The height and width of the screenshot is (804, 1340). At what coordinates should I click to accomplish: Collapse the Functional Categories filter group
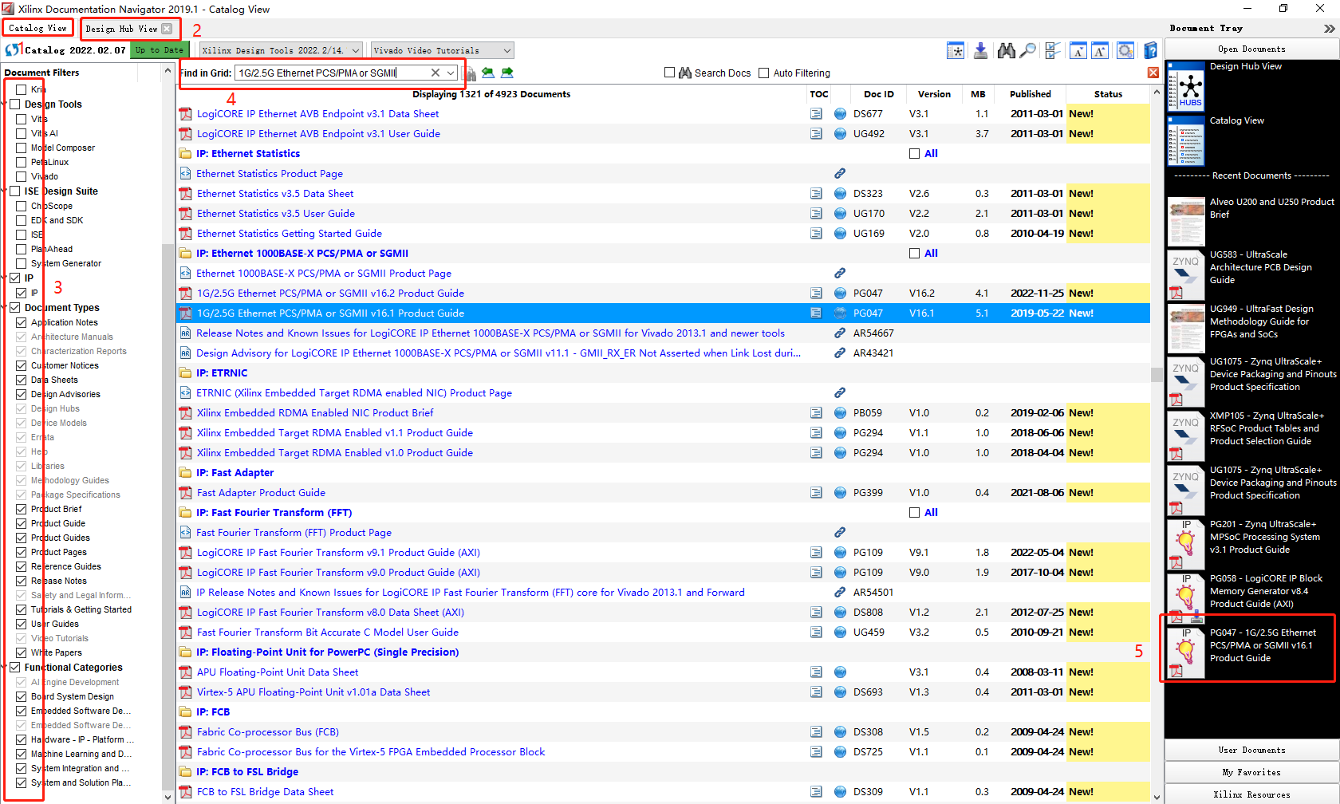pos(5,668)
